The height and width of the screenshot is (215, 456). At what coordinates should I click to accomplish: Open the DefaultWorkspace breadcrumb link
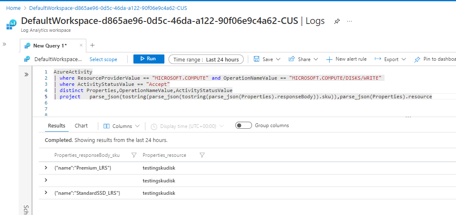[x=108, y=8]
